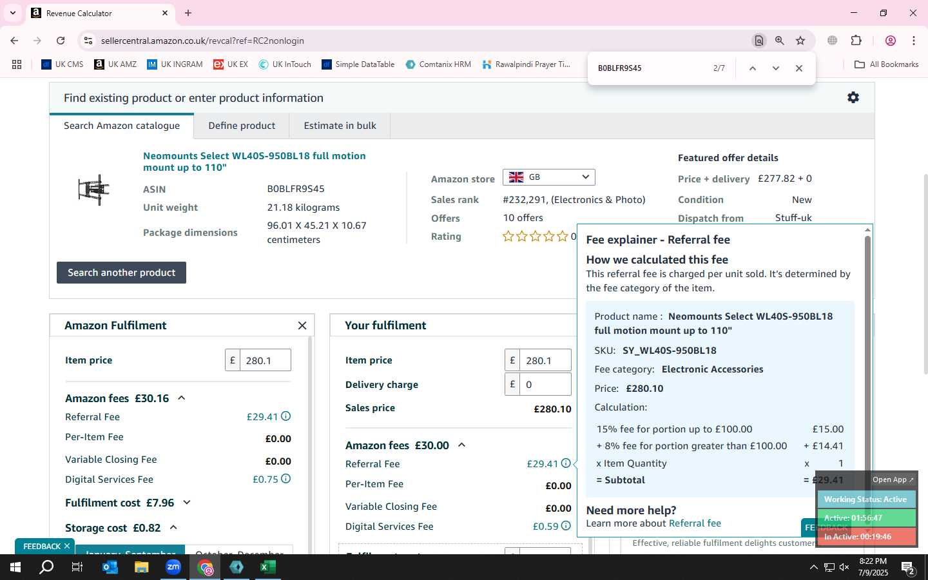
Task: Open UK InTouch bookmark
Action: click(x=285, y=64)
